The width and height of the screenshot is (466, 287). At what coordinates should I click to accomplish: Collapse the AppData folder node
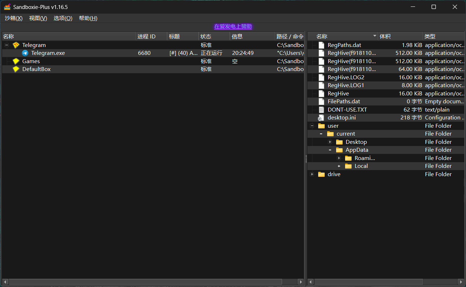click(330, 150)
